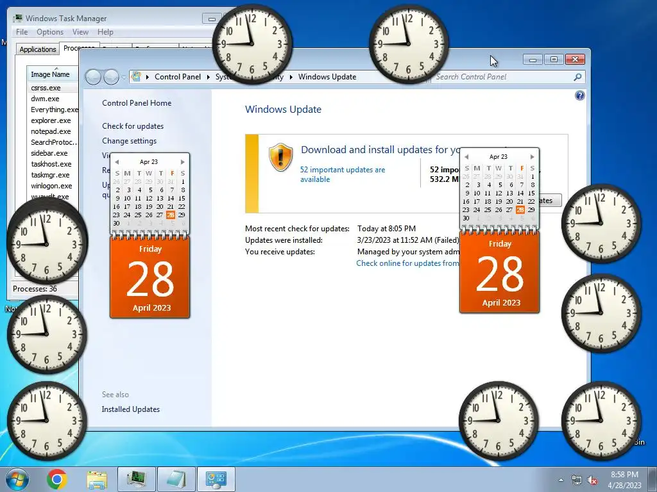Screen dimensions: 657x492
Task: Switch to Control Panel taskbar button
Action: pos(216,479)
